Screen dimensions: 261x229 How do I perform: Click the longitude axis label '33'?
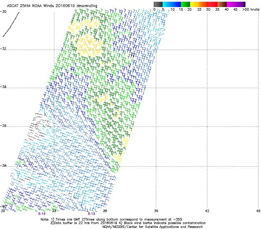tap(54, 211)
